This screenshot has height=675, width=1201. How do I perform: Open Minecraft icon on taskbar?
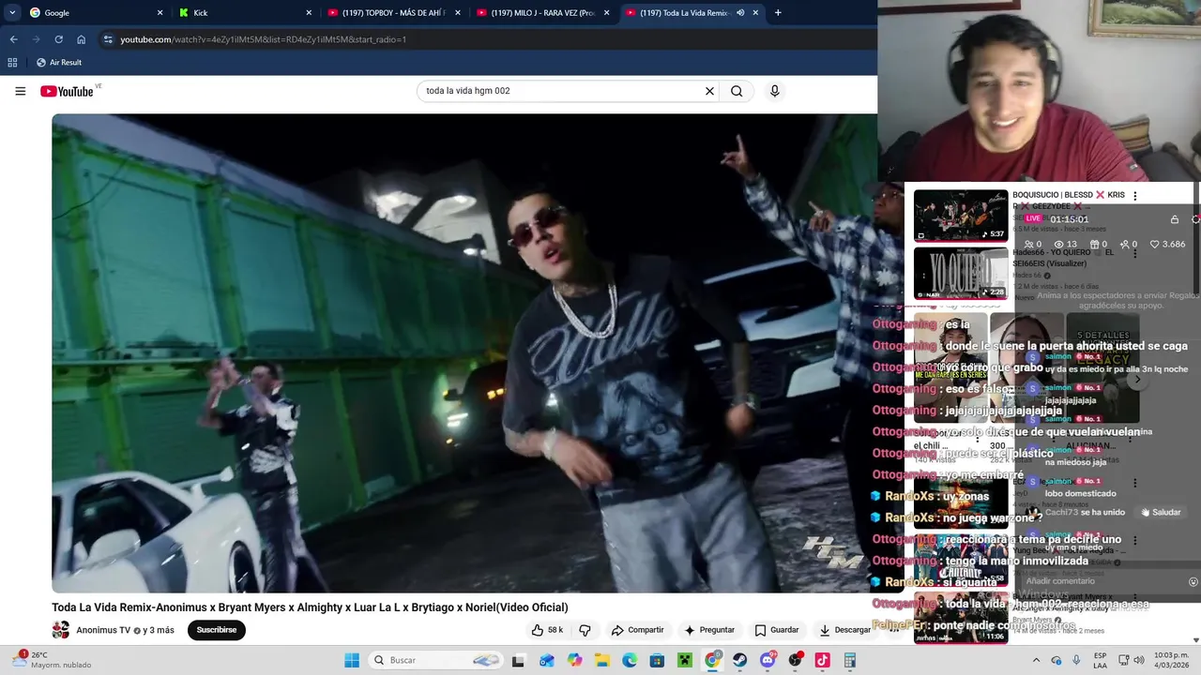pyautogui.click(x=685, y=660)
